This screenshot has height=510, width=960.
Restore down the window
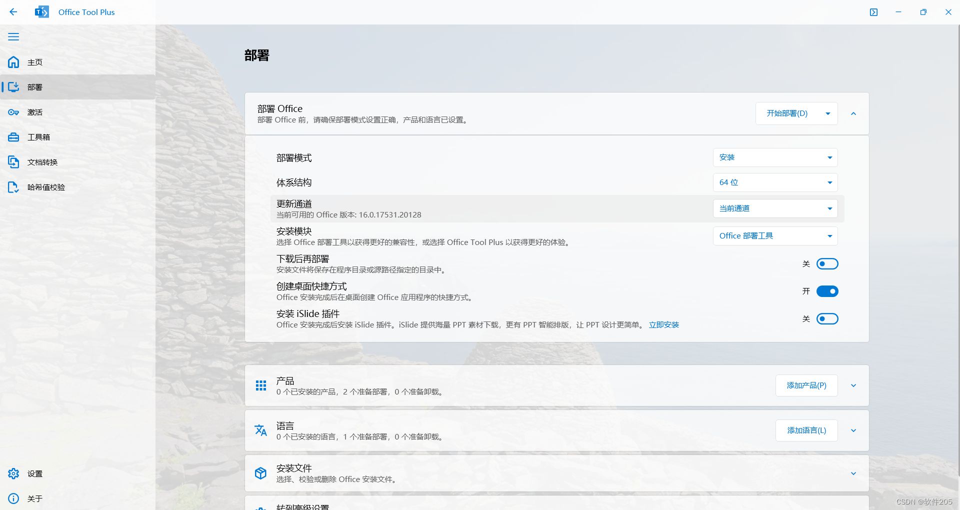[x=923, y=12]
